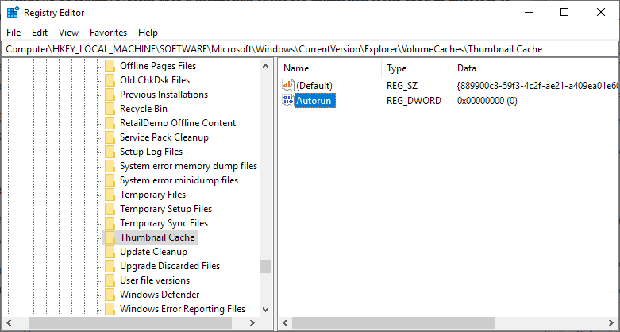This screenshot has width=620, height=332.
Task: Select the Thumbnail Cache key
Action: (157, 237)
